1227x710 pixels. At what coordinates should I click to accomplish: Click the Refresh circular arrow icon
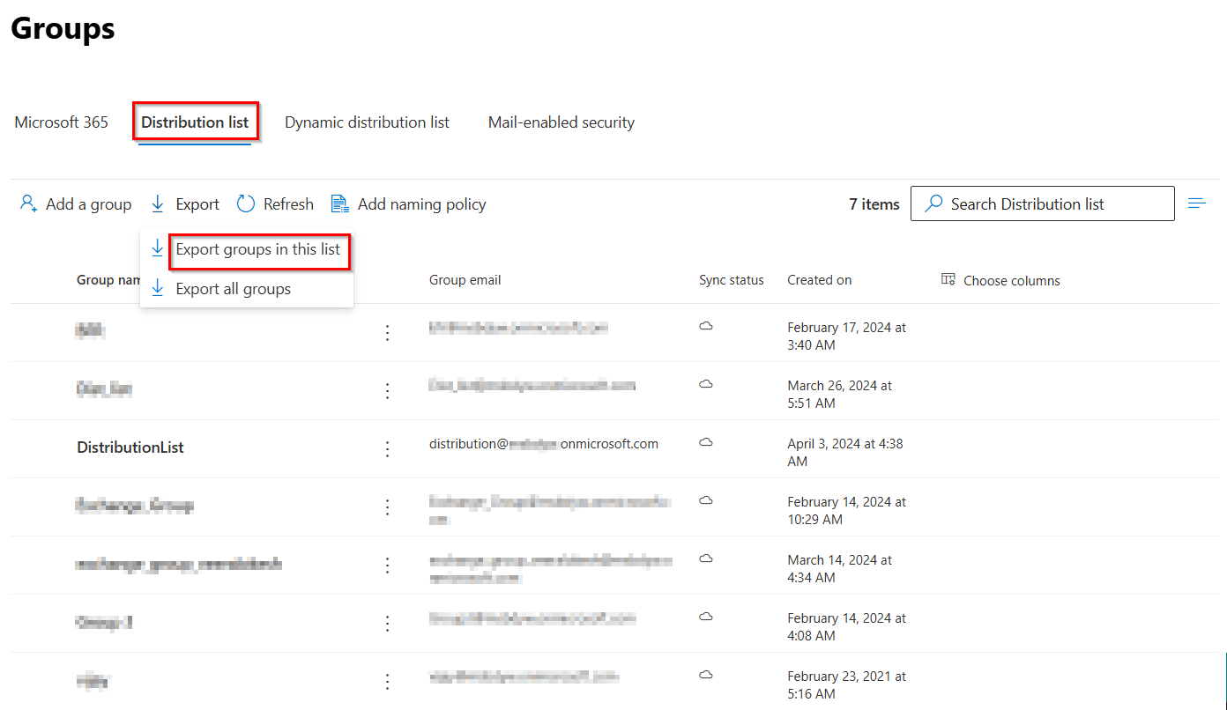click(243, 203)
